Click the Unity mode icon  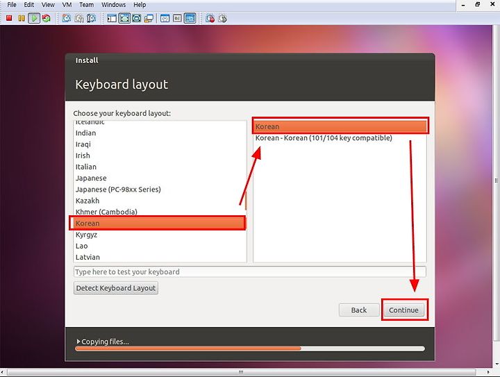click(149, 18)
